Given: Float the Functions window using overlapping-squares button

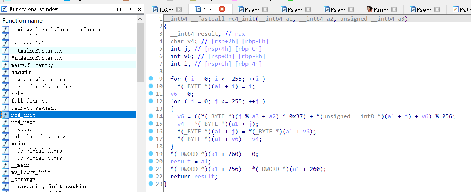Looking at the screenshot, I should coord(129,9).
